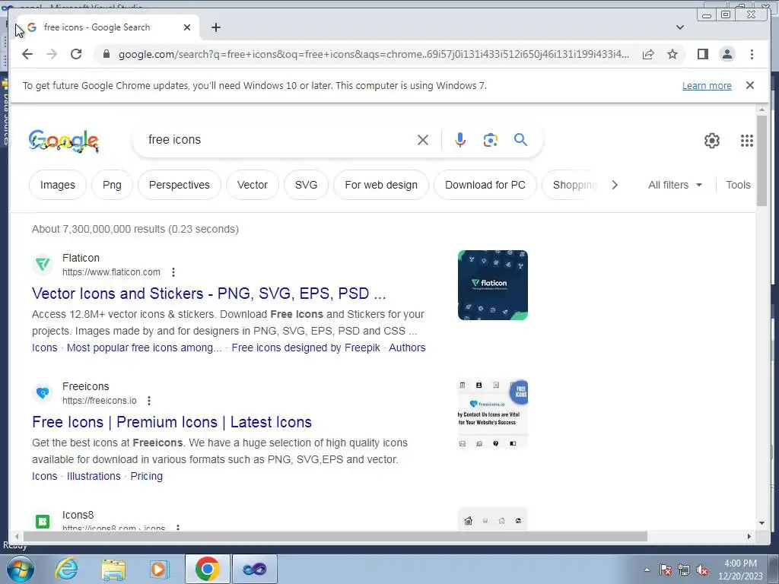Open the Chrome profile avatar menu
Image resolution: width=779 pixels, height=584 pixels.
coord(727,54)
